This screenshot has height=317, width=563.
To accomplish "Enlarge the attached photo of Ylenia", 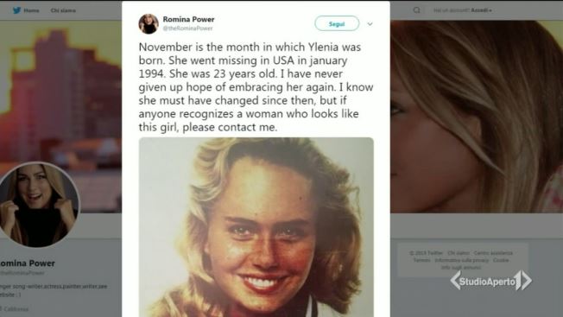I will 256,227.
